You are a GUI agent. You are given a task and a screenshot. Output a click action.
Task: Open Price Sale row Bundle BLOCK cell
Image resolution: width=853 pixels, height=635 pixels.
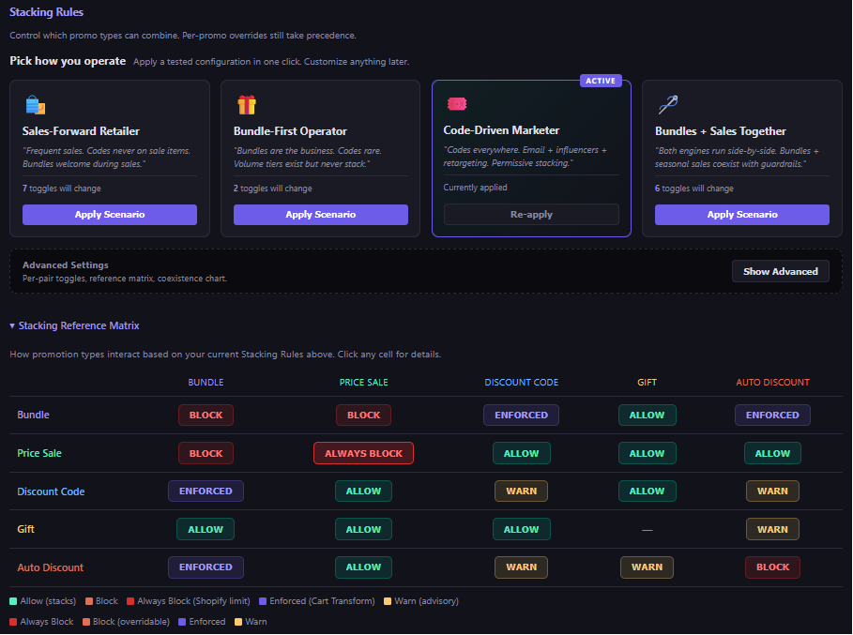pyautogui.click(x=206, y=453)
